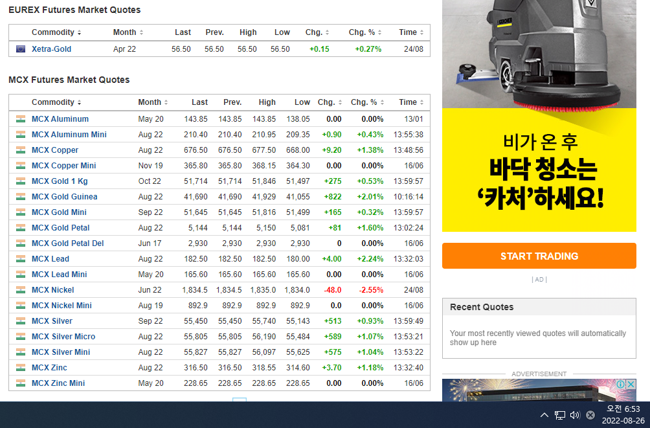650x428 pixels.
Task: Sort MCX table by Chg. column
Action: pyautogui.click(x=330, y=102)
